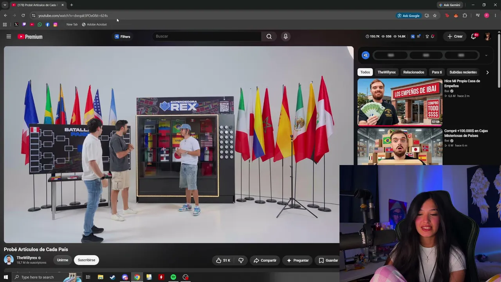Viewport: 501px width, 282px height.
Task: Dislike the video
Action: [241, 260]
